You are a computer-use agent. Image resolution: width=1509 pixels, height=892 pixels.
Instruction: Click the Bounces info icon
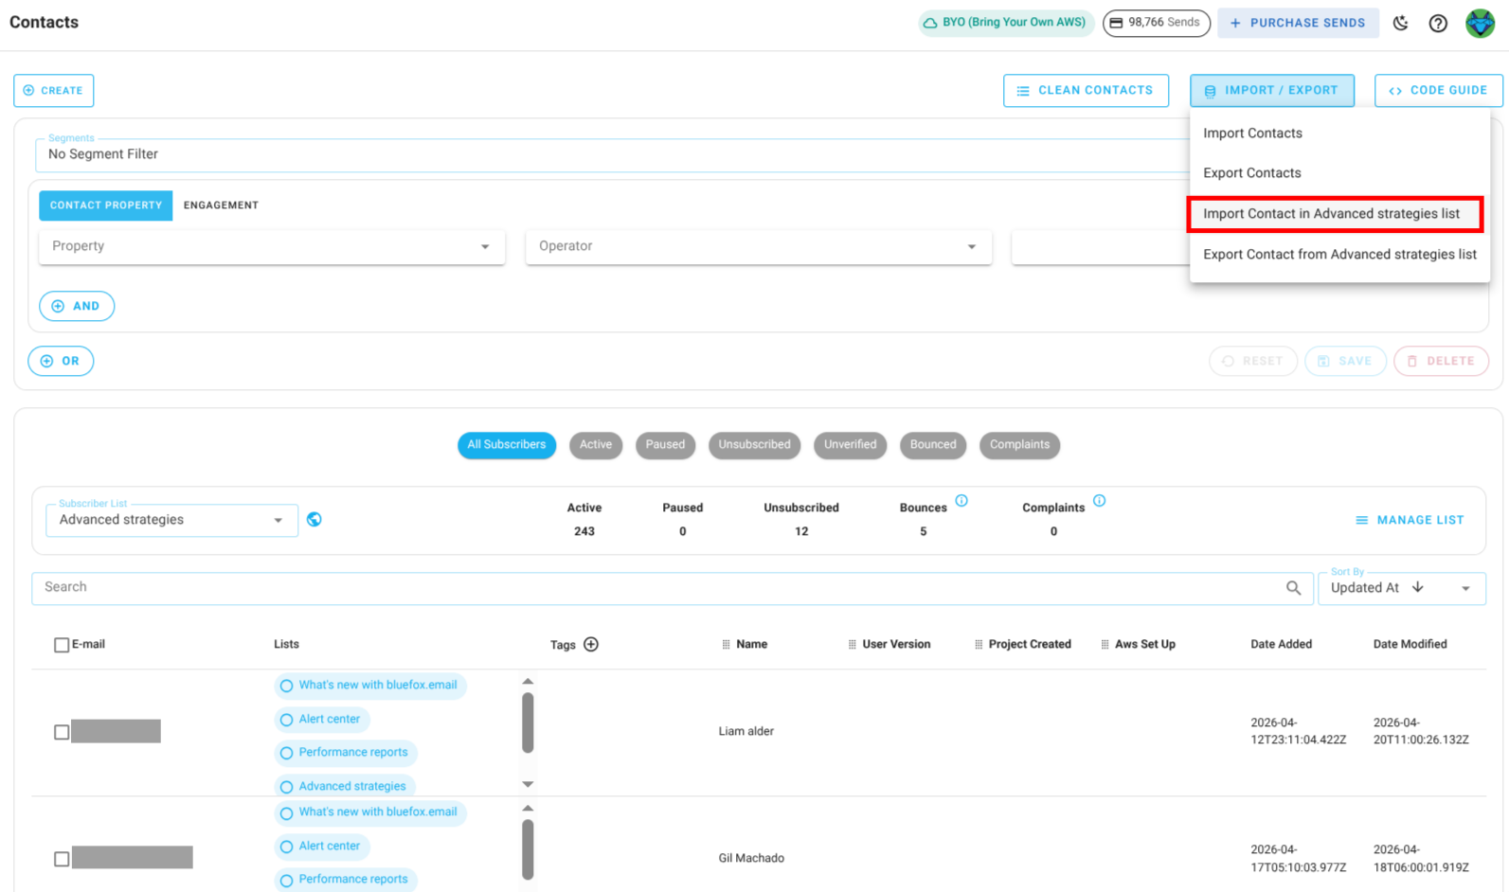click(961, 501)
